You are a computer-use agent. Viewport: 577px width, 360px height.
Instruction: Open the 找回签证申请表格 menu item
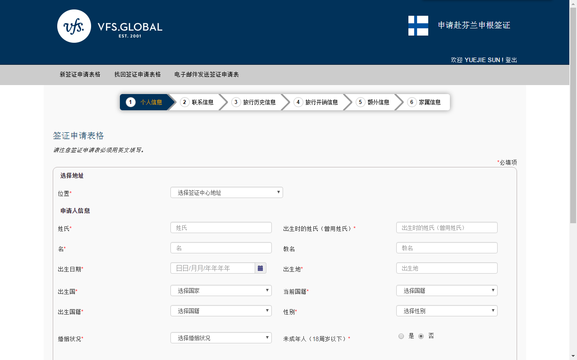(x=137, y=75)
